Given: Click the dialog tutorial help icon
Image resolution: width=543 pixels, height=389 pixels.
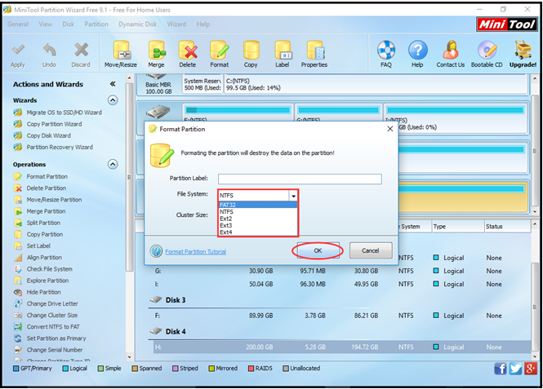Looking at the screenshot, I should (x=156, y=251).
